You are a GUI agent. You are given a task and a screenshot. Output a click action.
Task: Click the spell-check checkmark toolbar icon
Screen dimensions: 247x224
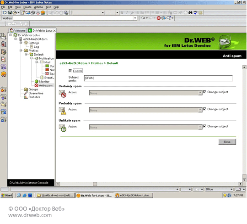(195, 13)
